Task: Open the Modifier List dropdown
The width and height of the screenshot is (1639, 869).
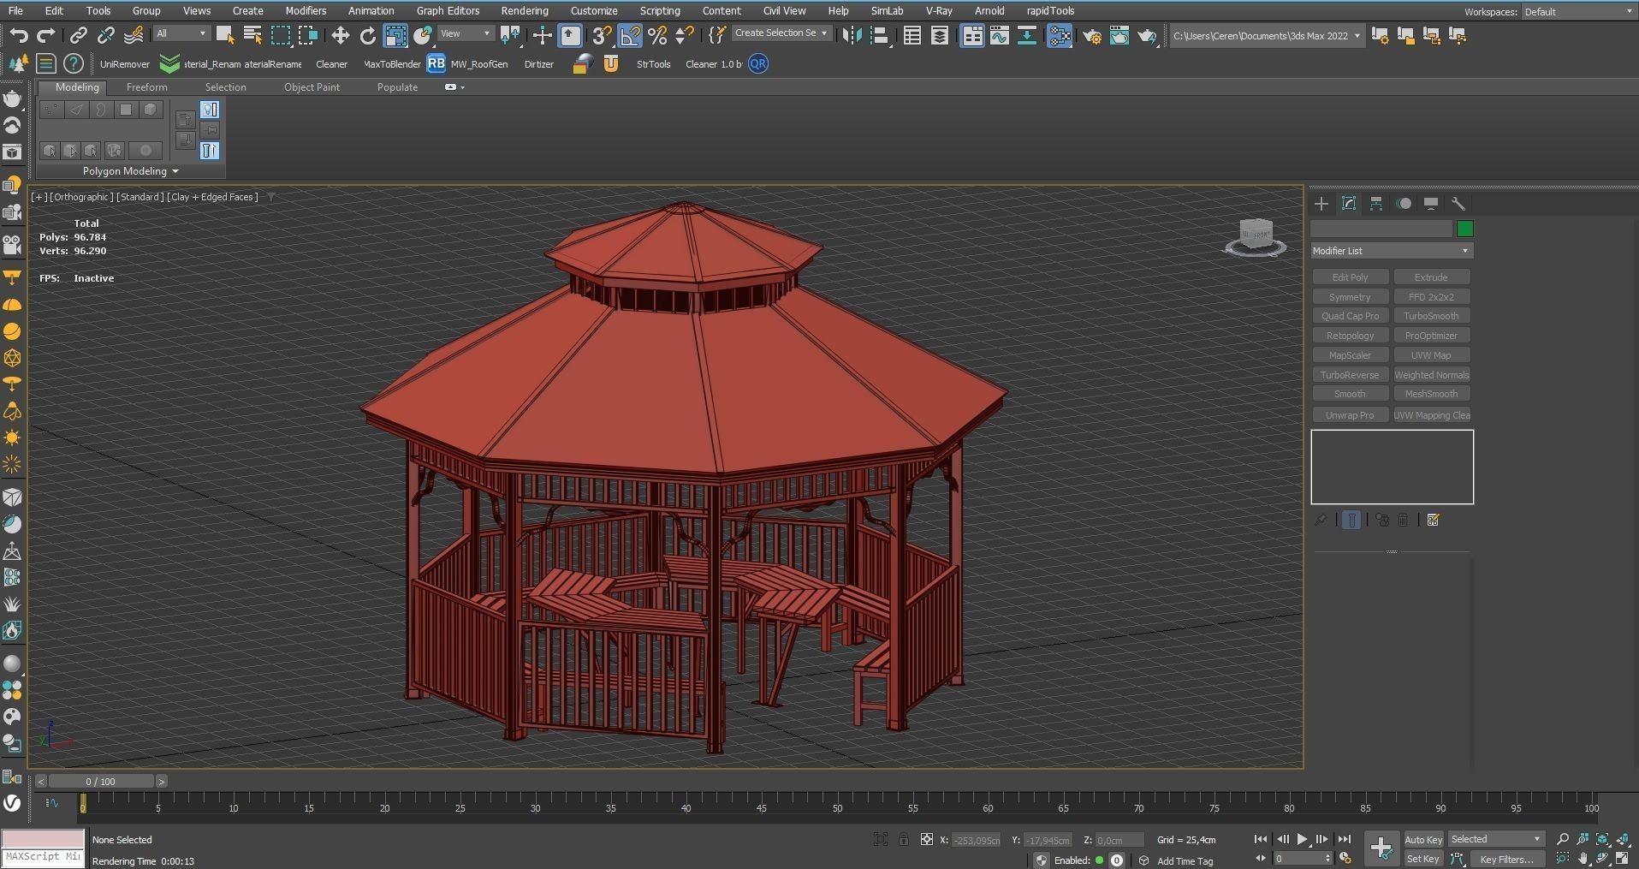Action: (x=1392, y=251)
